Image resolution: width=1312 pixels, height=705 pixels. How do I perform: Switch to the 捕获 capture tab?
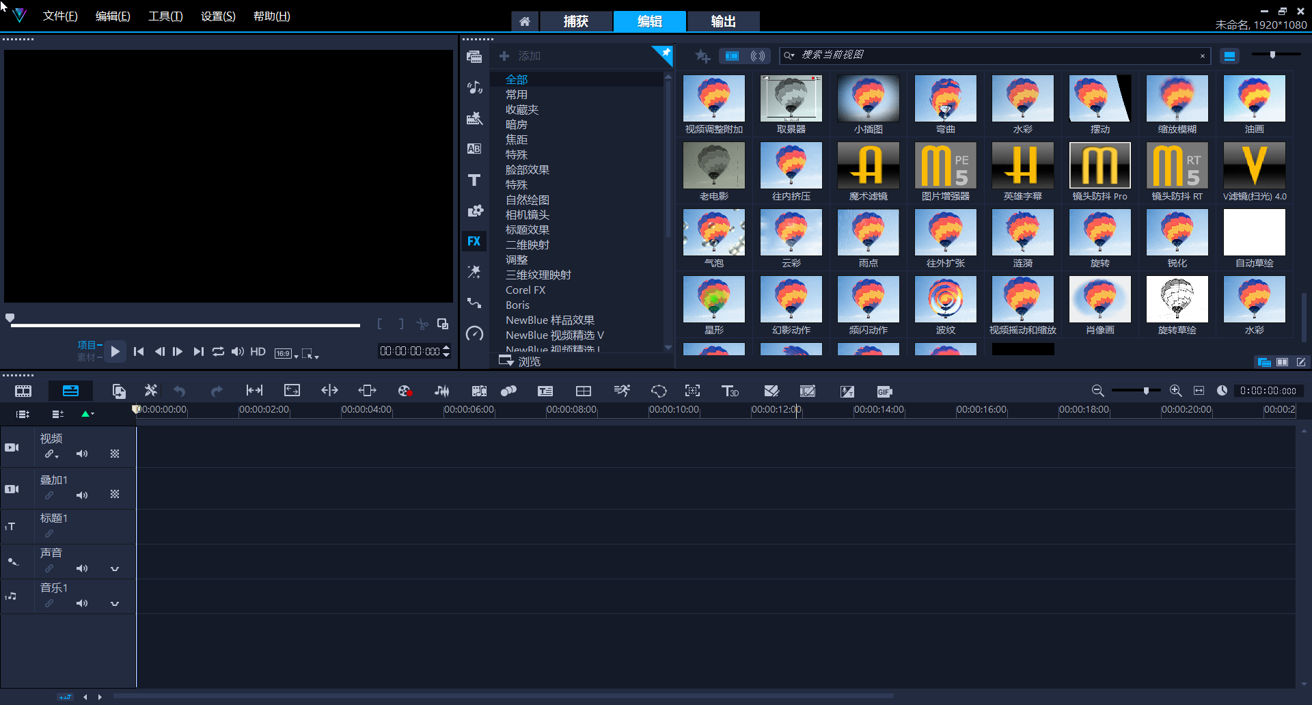pos(576,21)
